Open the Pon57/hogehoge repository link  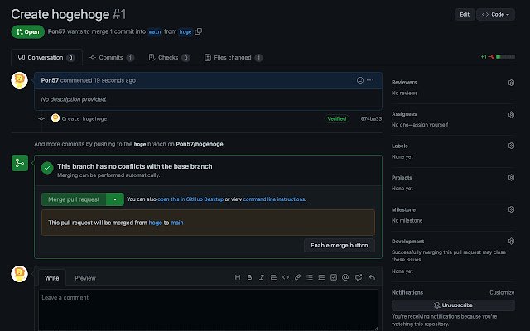tap(200, 144)
